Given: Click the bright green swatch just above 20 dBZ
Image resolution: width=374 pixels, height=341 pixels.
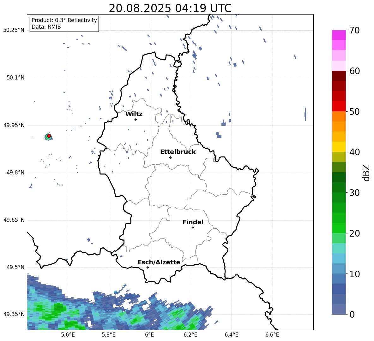Looking at the screenshot, I should click(x=339, y=228).
